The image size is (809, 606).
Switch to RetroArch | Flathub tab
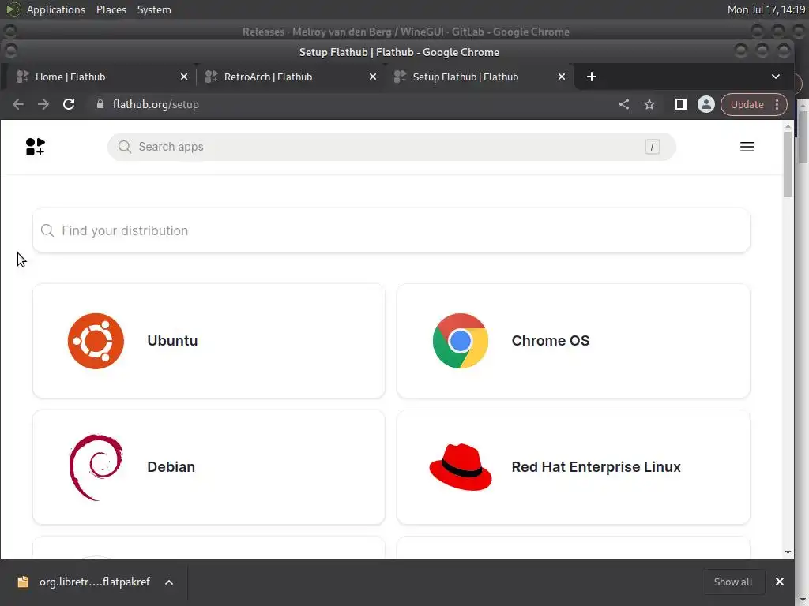point(290,77)
